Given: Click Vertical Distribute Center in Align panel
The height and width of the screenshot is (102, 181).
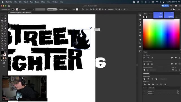Looking at the screenshot, I should [x=148, y=64].
